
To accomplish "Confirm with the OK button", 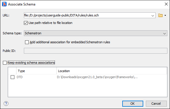I will coord(133,104).
